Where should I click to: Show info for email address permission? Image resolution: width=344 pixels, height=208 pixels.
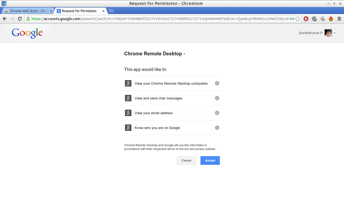(x=217, y=113)
